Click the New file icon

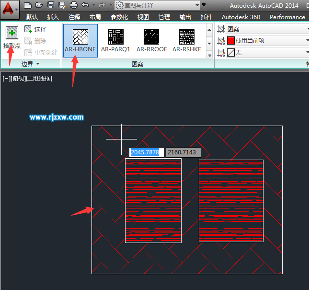tap(28, 5)
